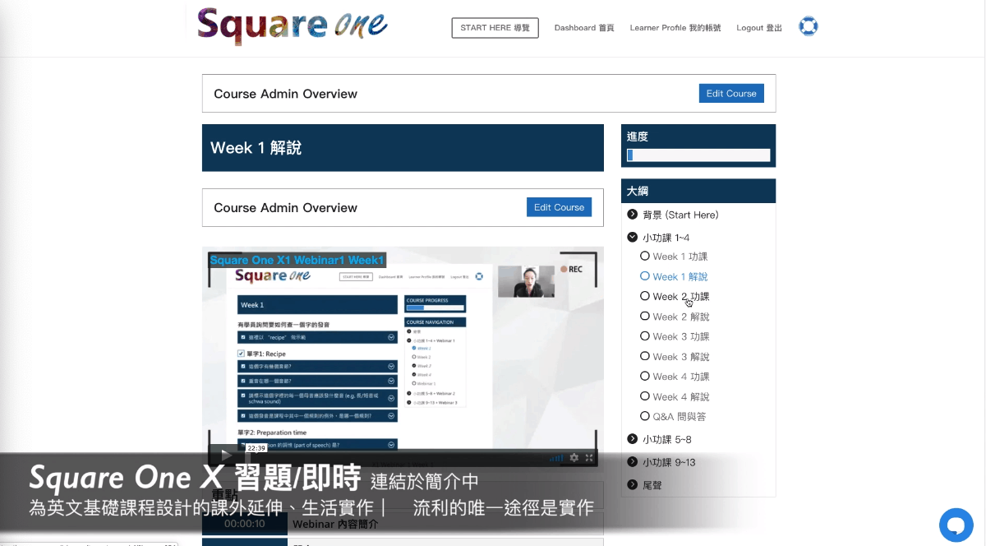Click circle icon beside Week 1 功課
This screenshot has height=546, width=986.
645,257
